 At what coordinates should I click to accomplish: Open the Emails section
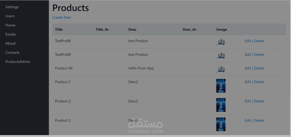(11, 34)
